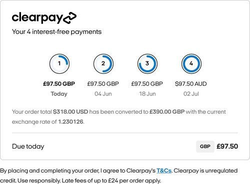
Task: Click the Clearpay arrows logo icon
Action: click(70, 18)
